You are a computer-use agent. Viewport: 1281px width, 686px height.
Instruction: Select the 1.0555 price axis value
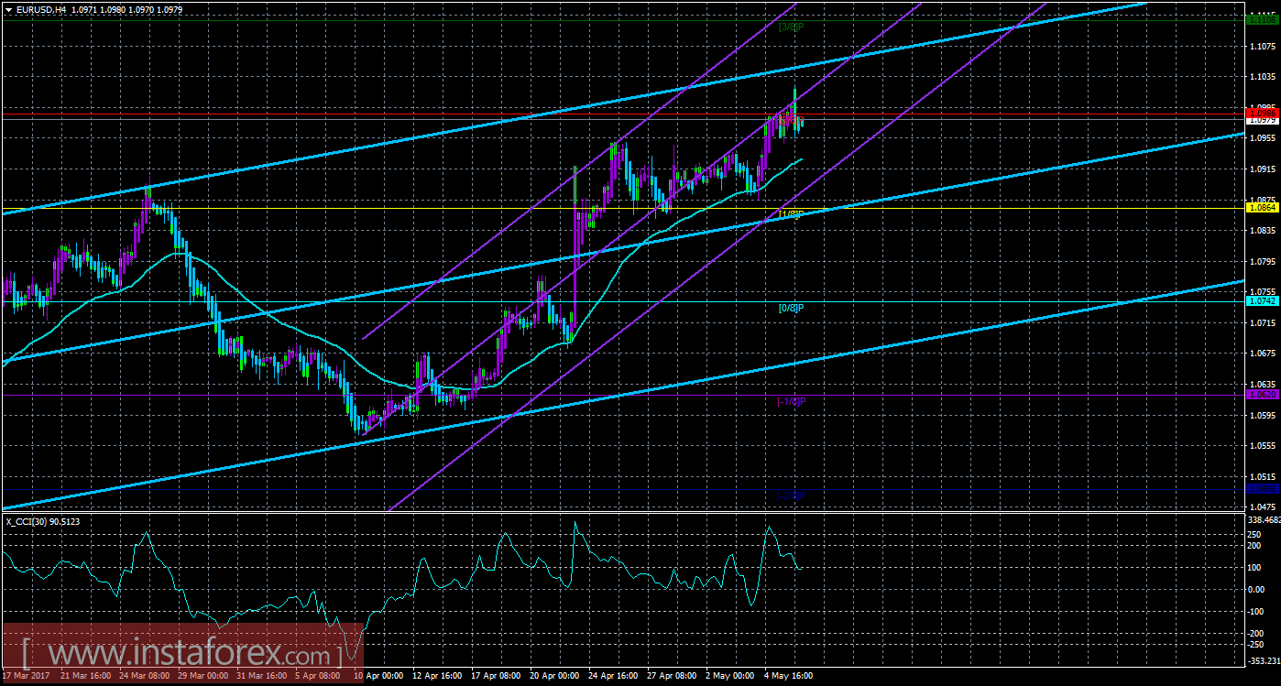click(x=1262, y=446)
